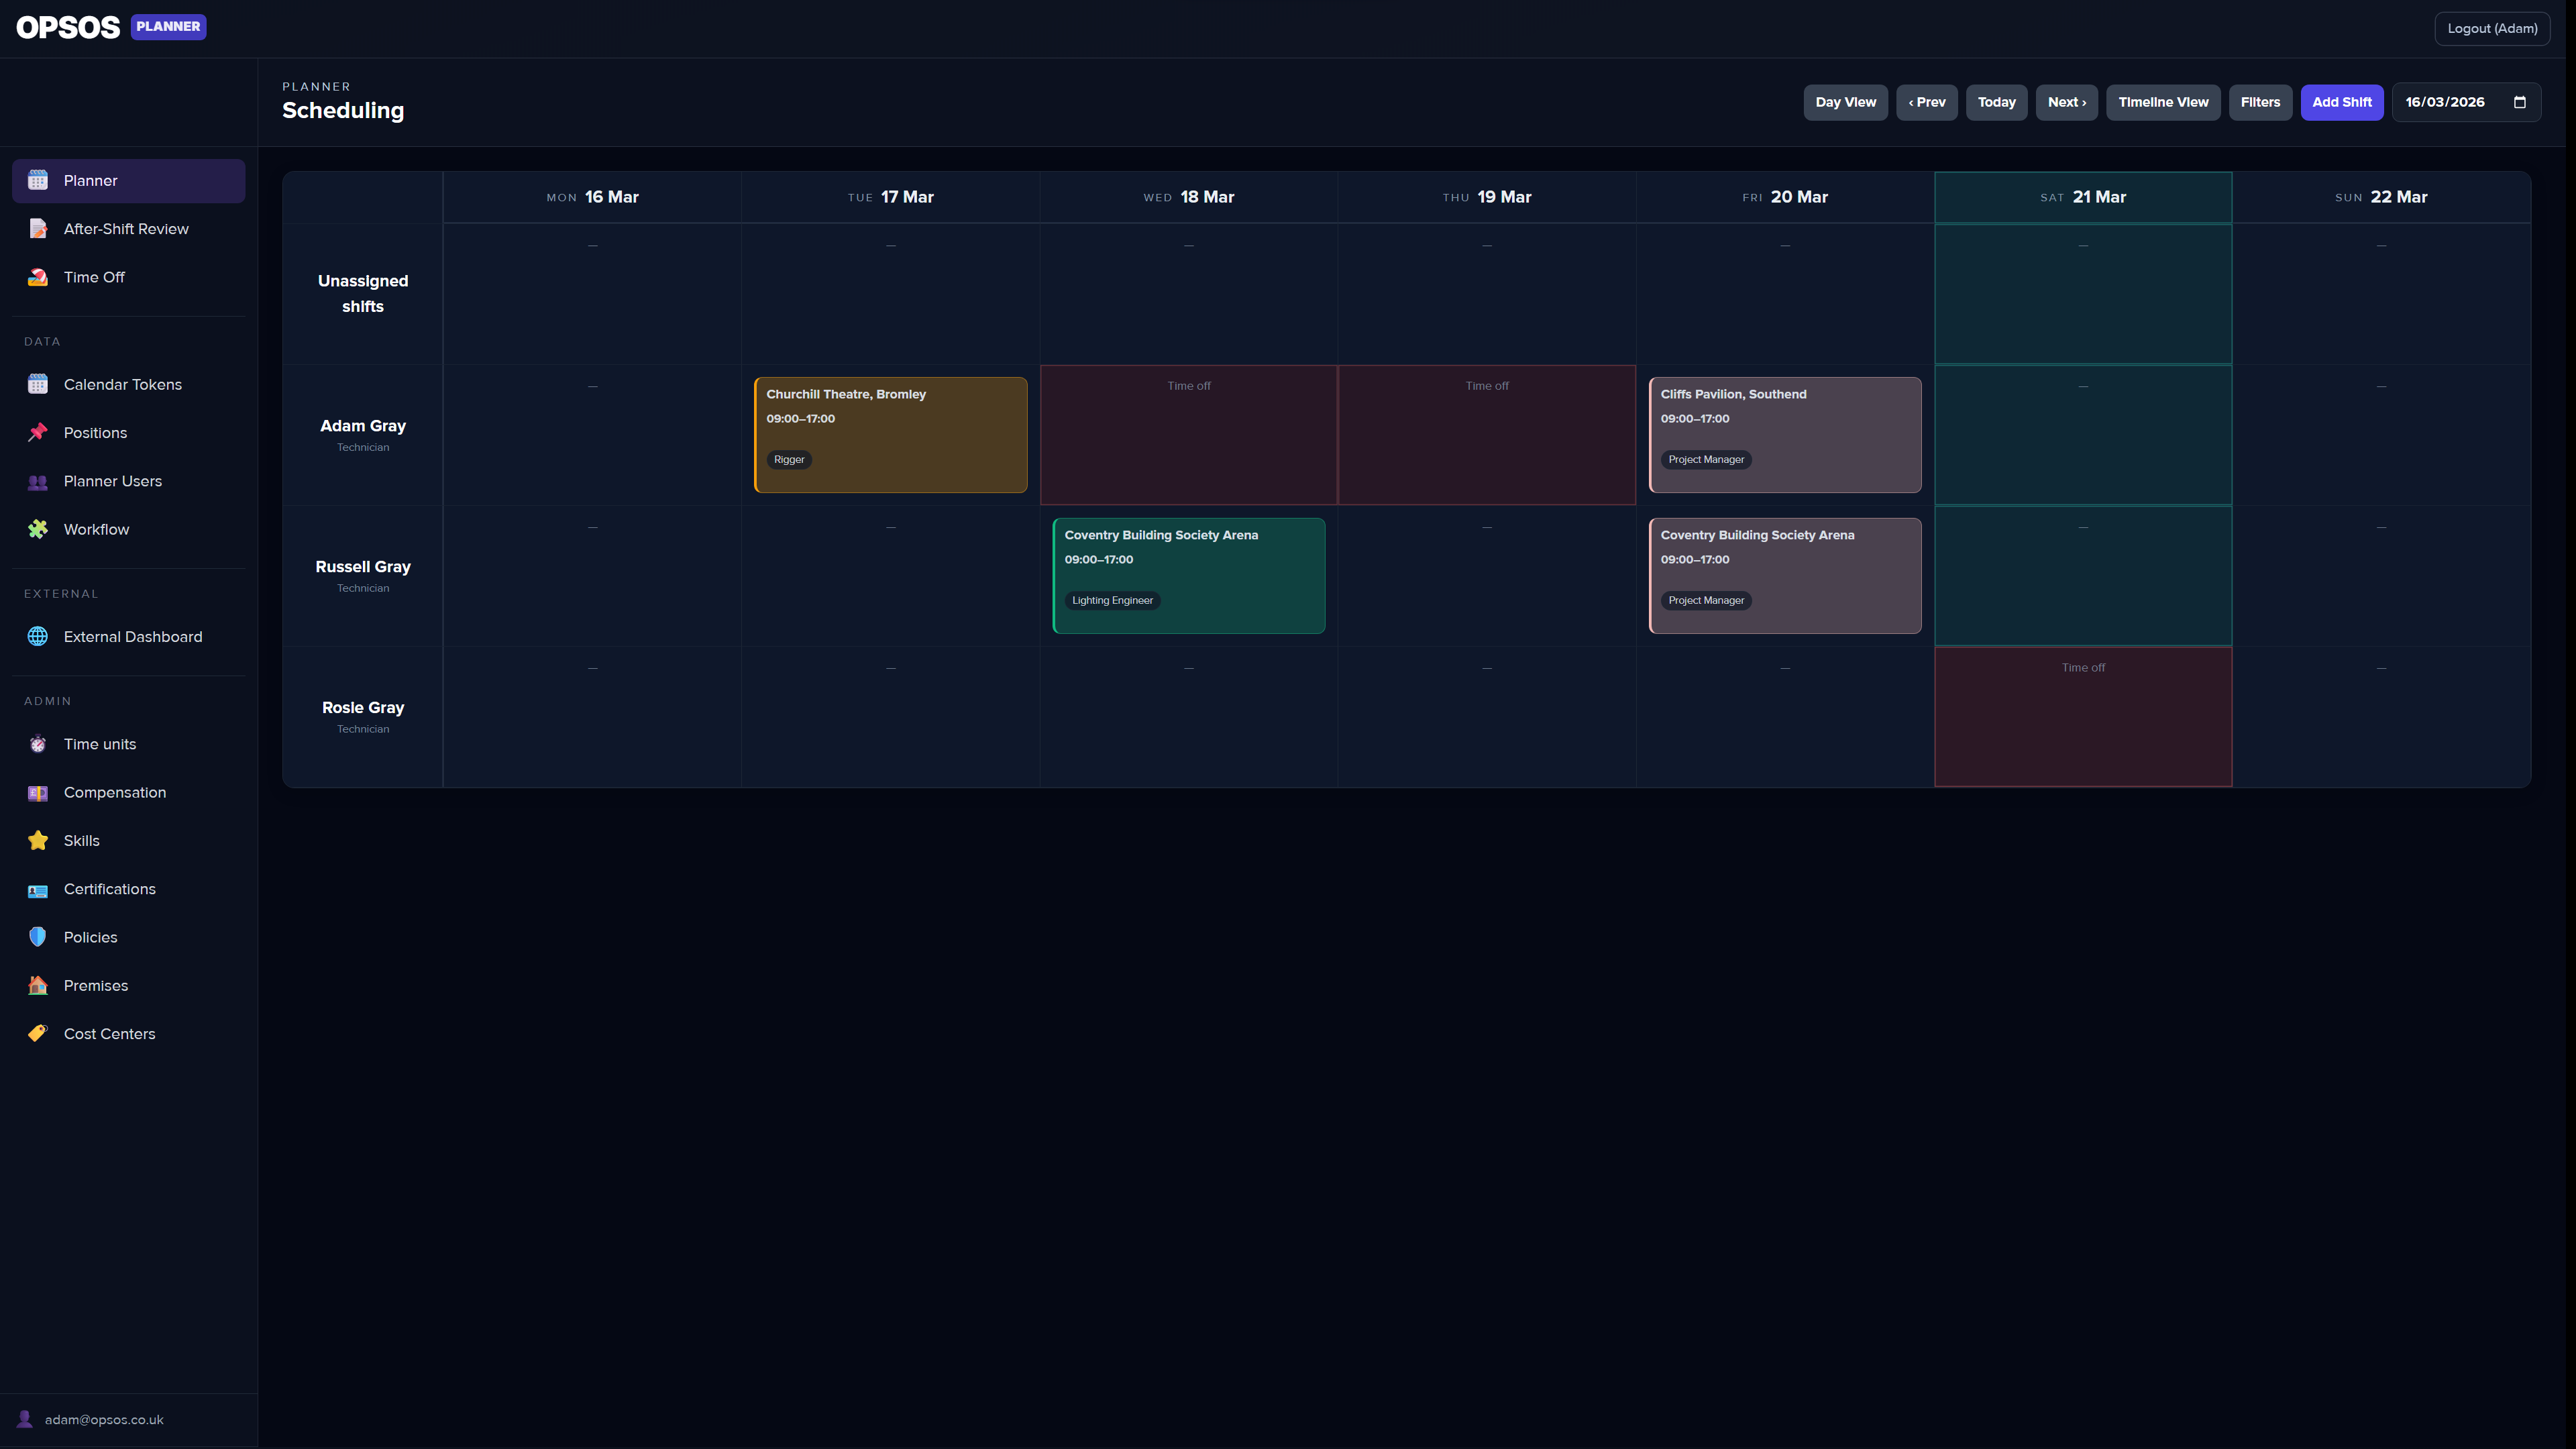Click the Today button
Image resolution: width=2576 pixels, height=1449 pixels.
(x=1996, y=102)
